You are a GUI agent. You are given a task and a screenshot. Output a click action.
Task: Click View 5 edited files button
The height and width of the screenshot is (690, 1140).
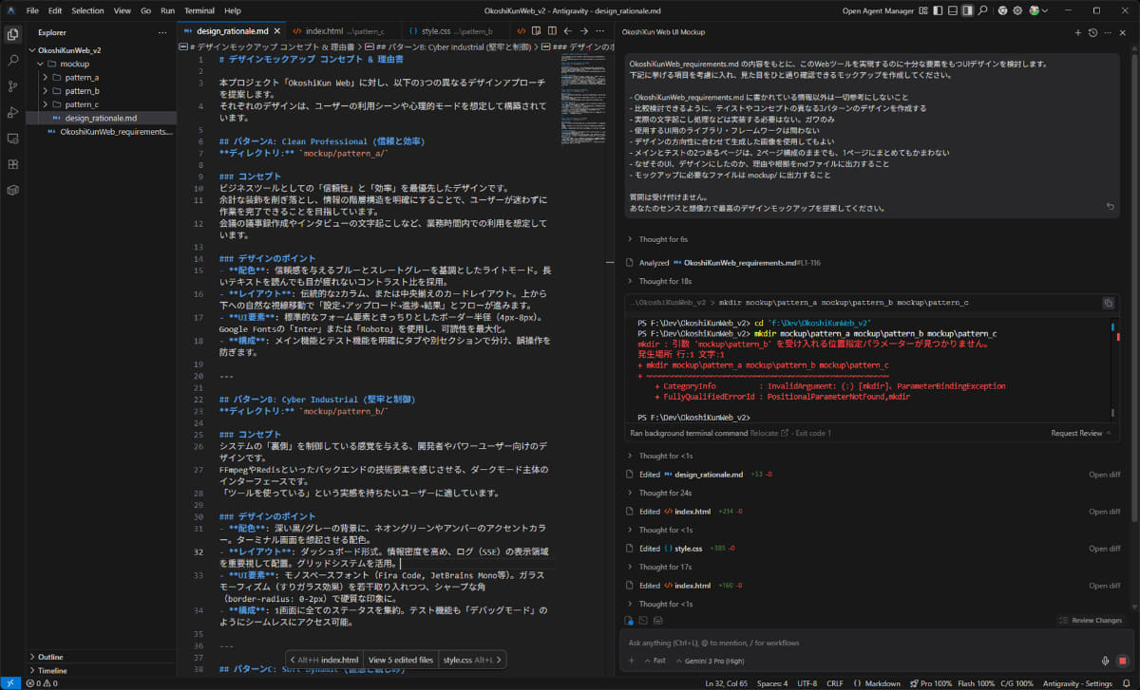point(401,660)
